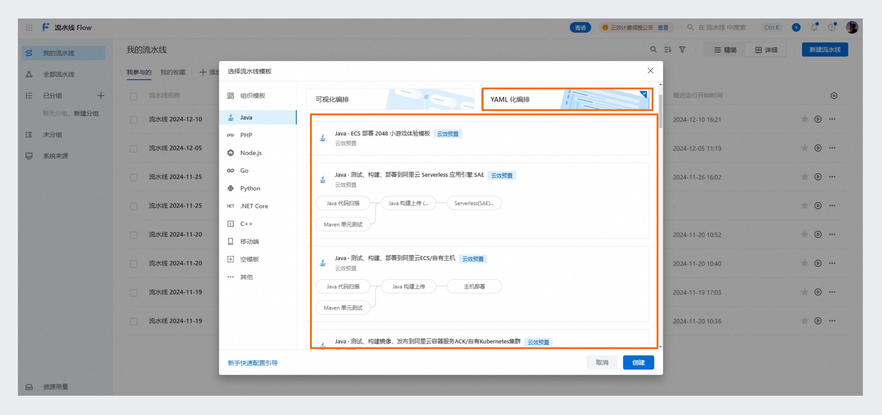Click the blue plus create icon

coord(796,27)
